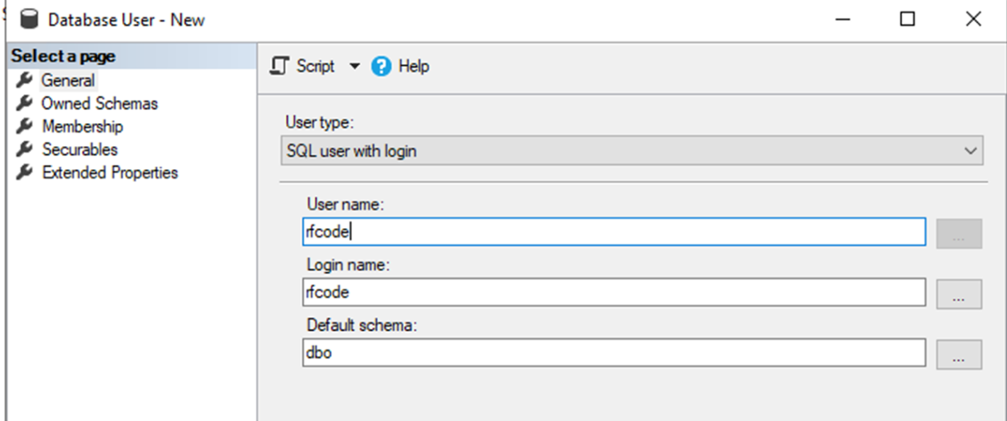
Task: Click the database icon in title bar
Action: tap(29, 19)
